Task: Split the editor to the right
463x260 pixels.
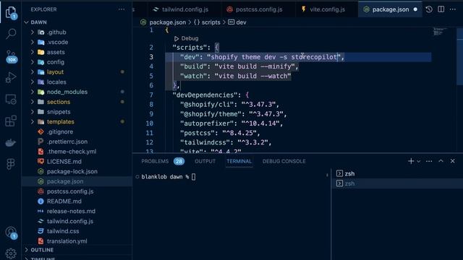Action: coord(441,9)
